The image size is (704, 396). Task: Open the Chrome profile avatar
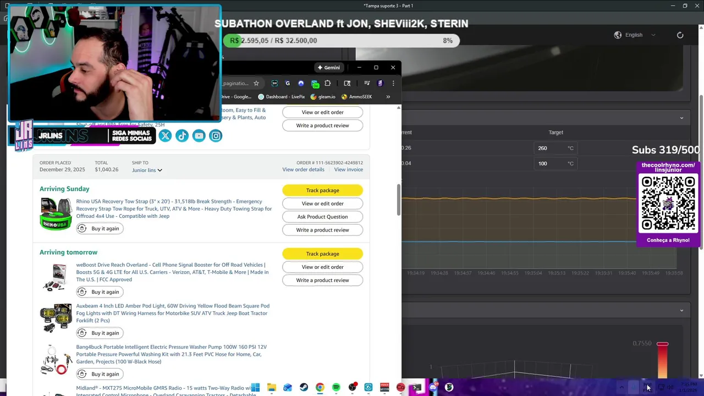click(380, 84)
